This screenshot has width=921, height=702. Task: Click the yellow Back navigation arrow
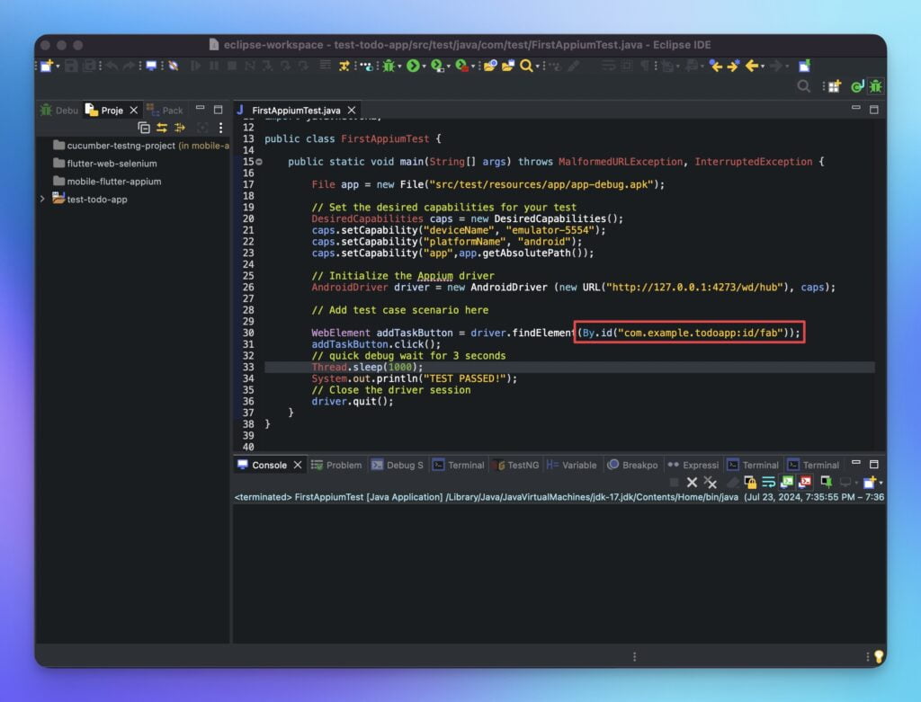[751, 66]
